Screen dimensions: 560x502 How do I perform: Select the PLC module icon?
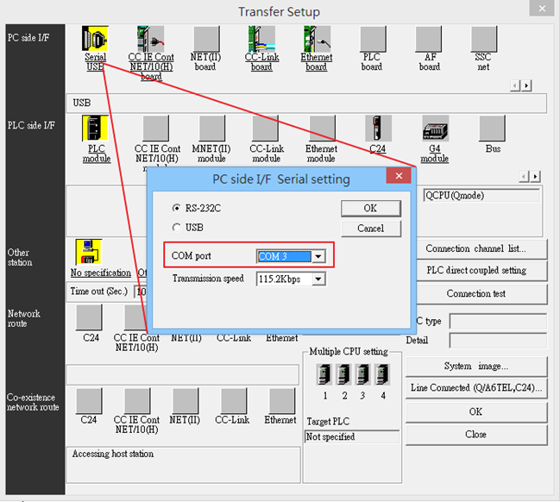pyautogui.click(x=95, y=129)
